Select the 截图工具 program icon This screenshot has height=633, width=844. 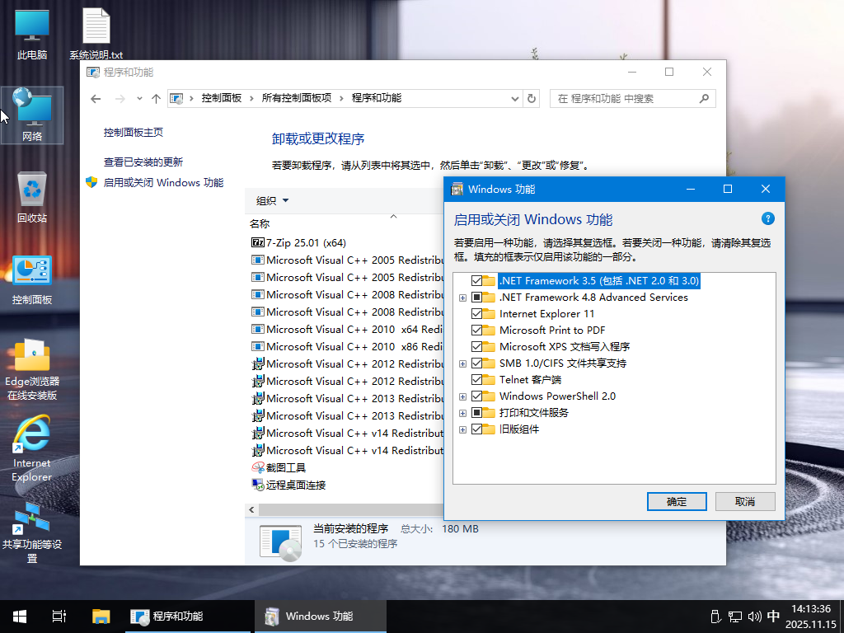click(x=258, y=468)
